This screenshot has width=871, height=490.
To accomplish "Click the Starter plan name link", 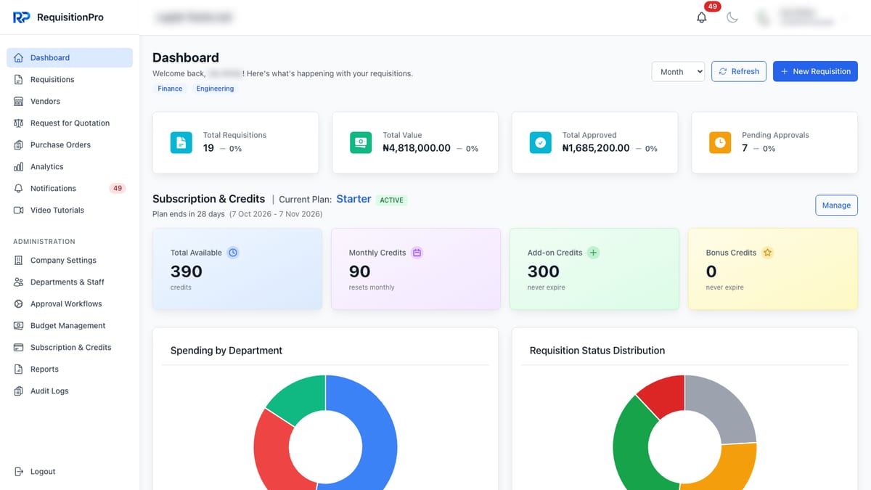I will click(x=353, y=199).
